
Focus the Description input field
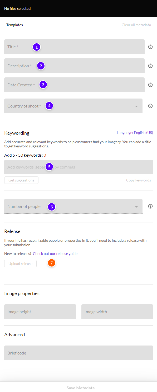[x=74, y=66]
